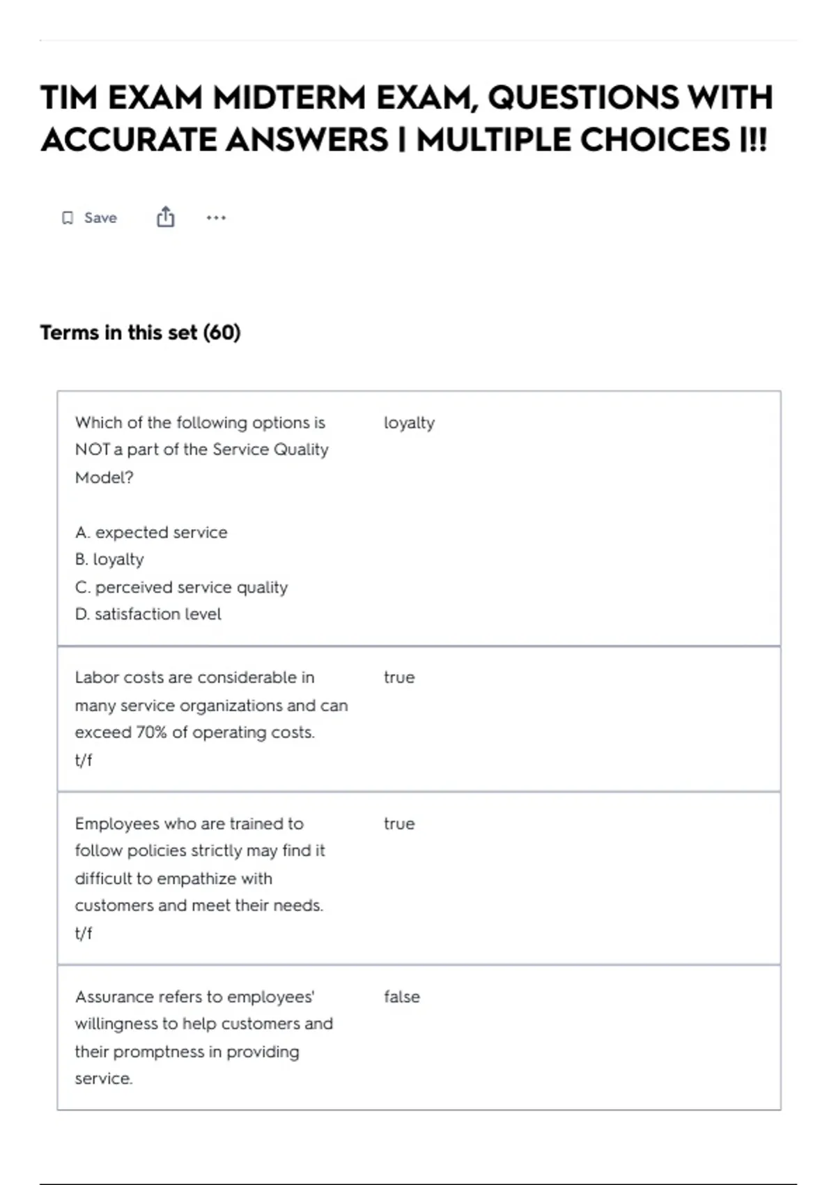This screenshot has height=1185, width=836.
Task: Click option D. satisfaction level
Action: (x=148, y=614)
